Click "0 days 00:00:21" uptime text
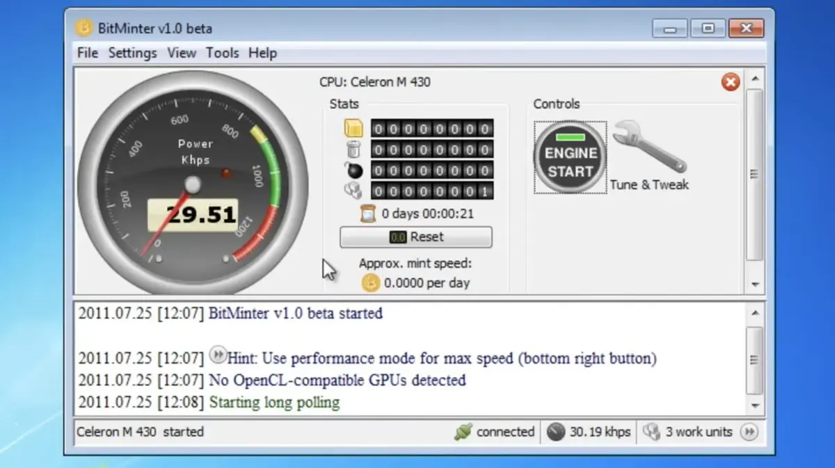835x468 pixels. point(427,213)
